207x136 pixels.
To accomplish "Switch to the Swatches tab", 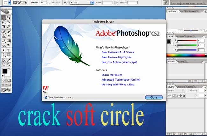I will point(180,37).
